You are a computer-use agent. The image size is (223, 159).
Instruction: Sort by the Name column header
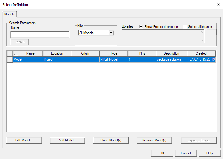click(28, 53)
